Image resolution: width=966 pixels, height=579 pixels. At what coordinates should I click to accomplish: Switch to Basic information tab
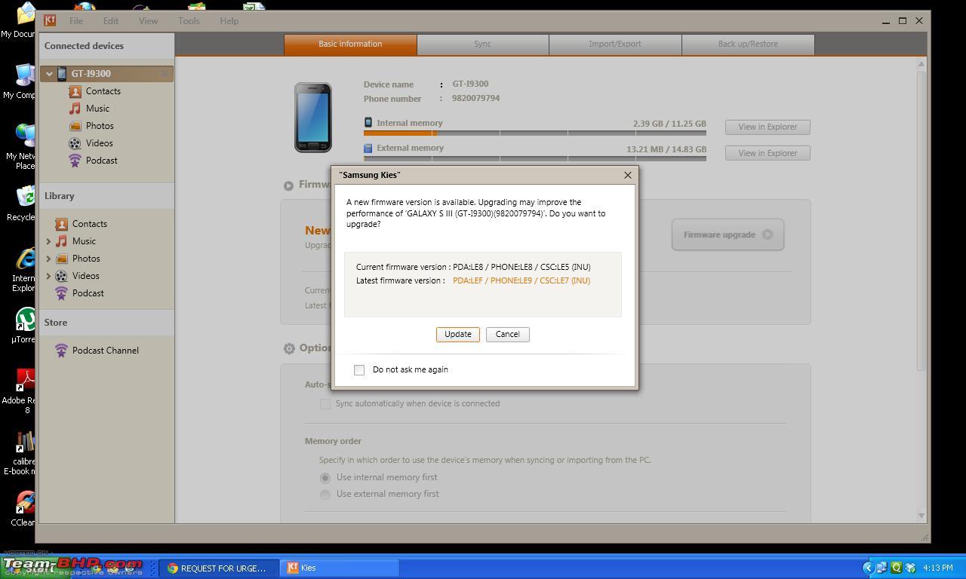pyautogui.click(x=350, y=44)
